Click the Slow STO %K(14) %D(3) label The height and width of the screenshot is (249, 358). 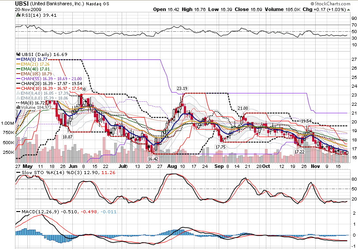click(52, 173)
